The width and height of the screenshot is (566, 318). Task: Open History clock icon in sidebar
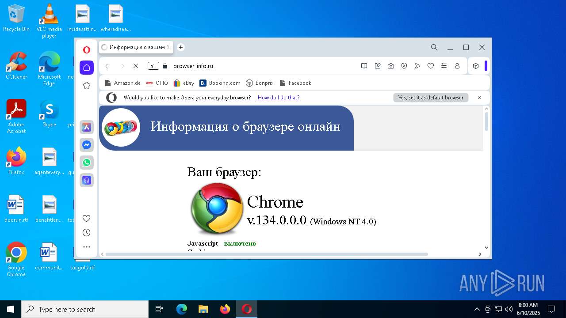pos(87,233)
